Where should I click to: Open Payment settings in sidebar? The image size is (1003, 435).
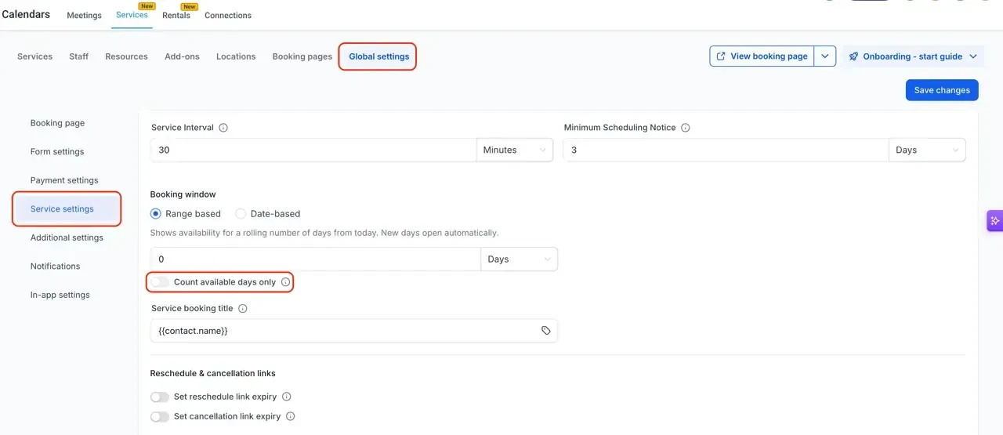pyautogui.click(x=64, y=180)
